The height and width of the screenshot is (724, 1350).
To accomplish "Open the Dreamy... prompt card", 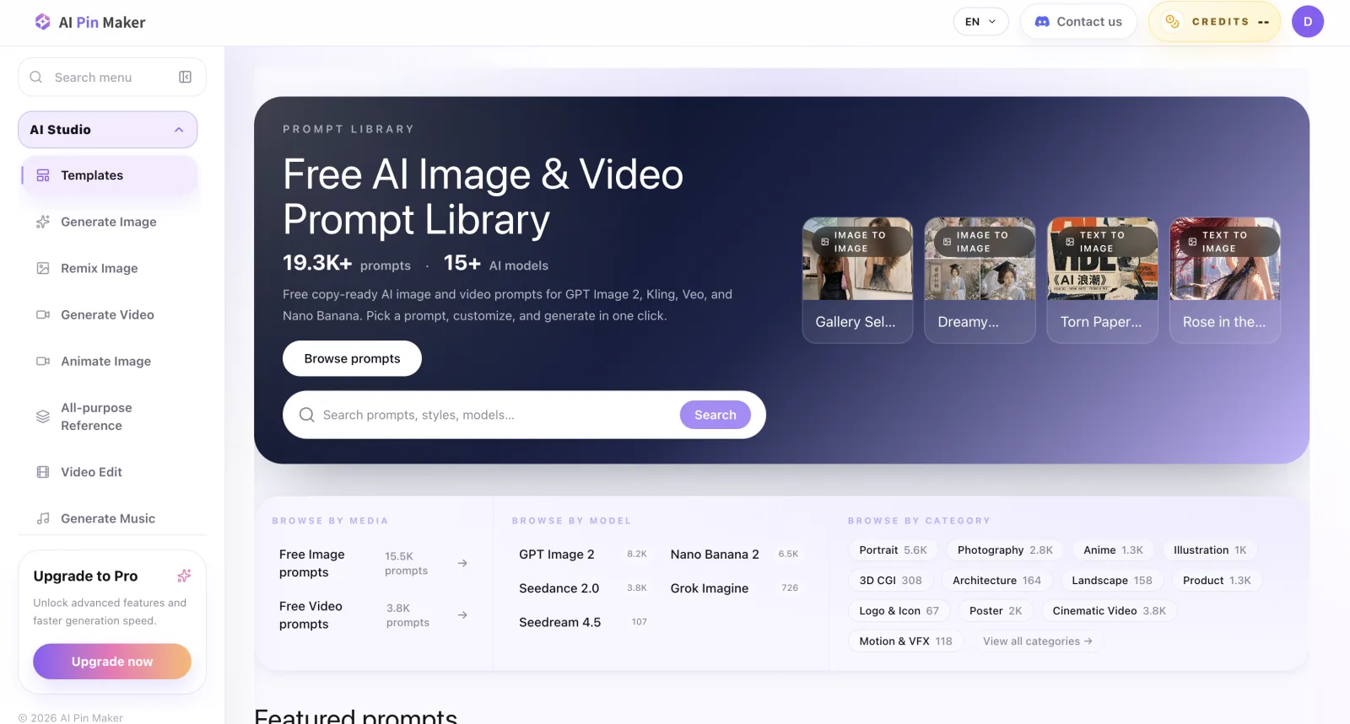I will pyautogui.click(x=980, y=281).
